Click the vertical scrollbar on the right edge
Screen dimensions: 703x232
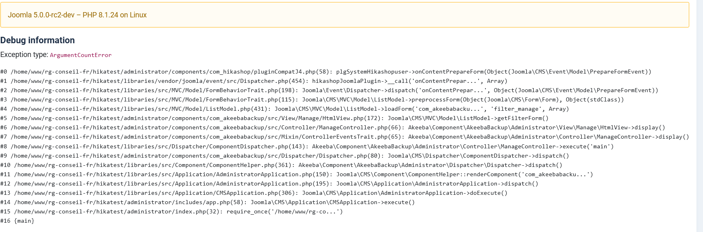pos(699,116)
